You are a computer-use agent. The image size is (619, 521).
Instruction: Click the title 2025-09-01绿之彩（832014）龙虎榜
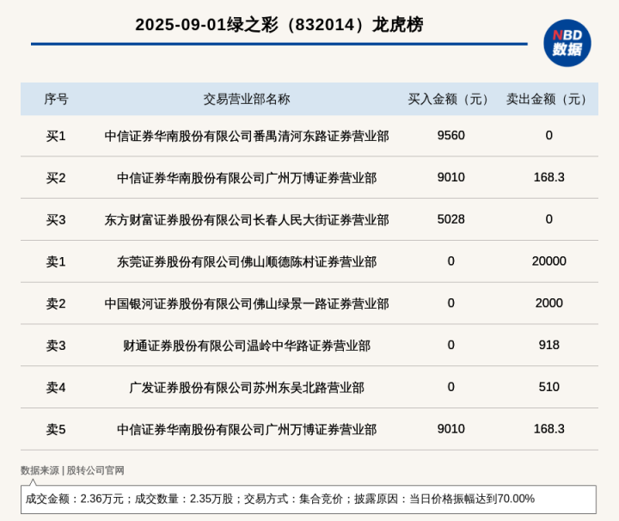(x=279, y=25)
